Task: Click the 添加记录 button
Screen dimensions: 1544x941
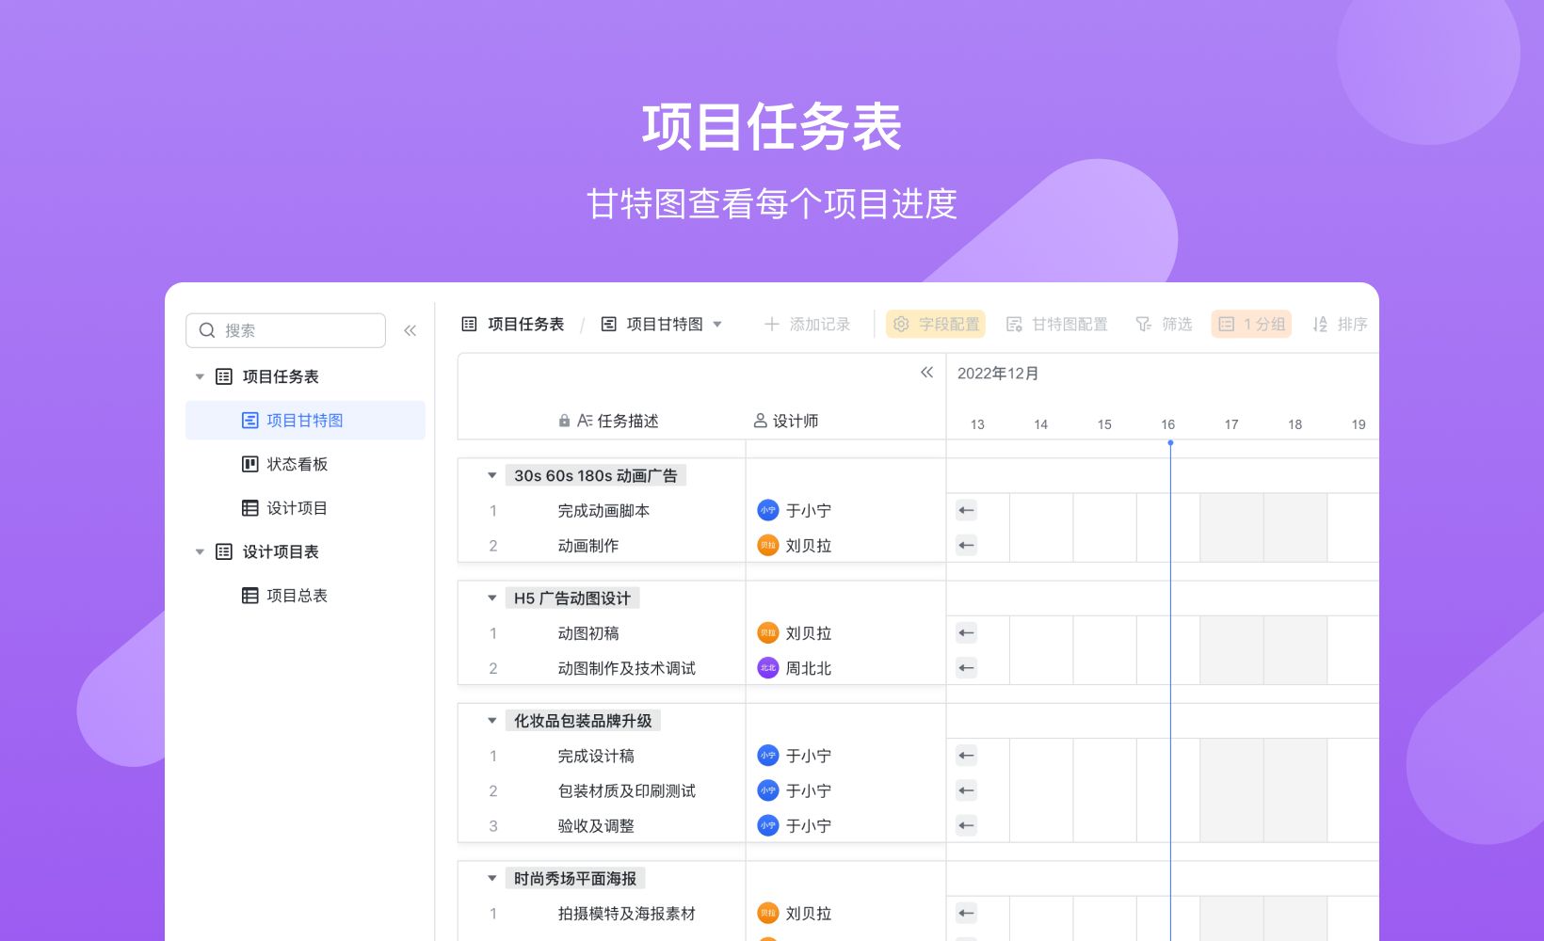Action: tap(807, 324)
